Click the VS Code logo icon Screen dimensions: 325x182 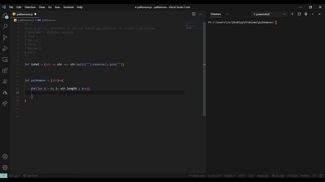(x=4, y=7)
